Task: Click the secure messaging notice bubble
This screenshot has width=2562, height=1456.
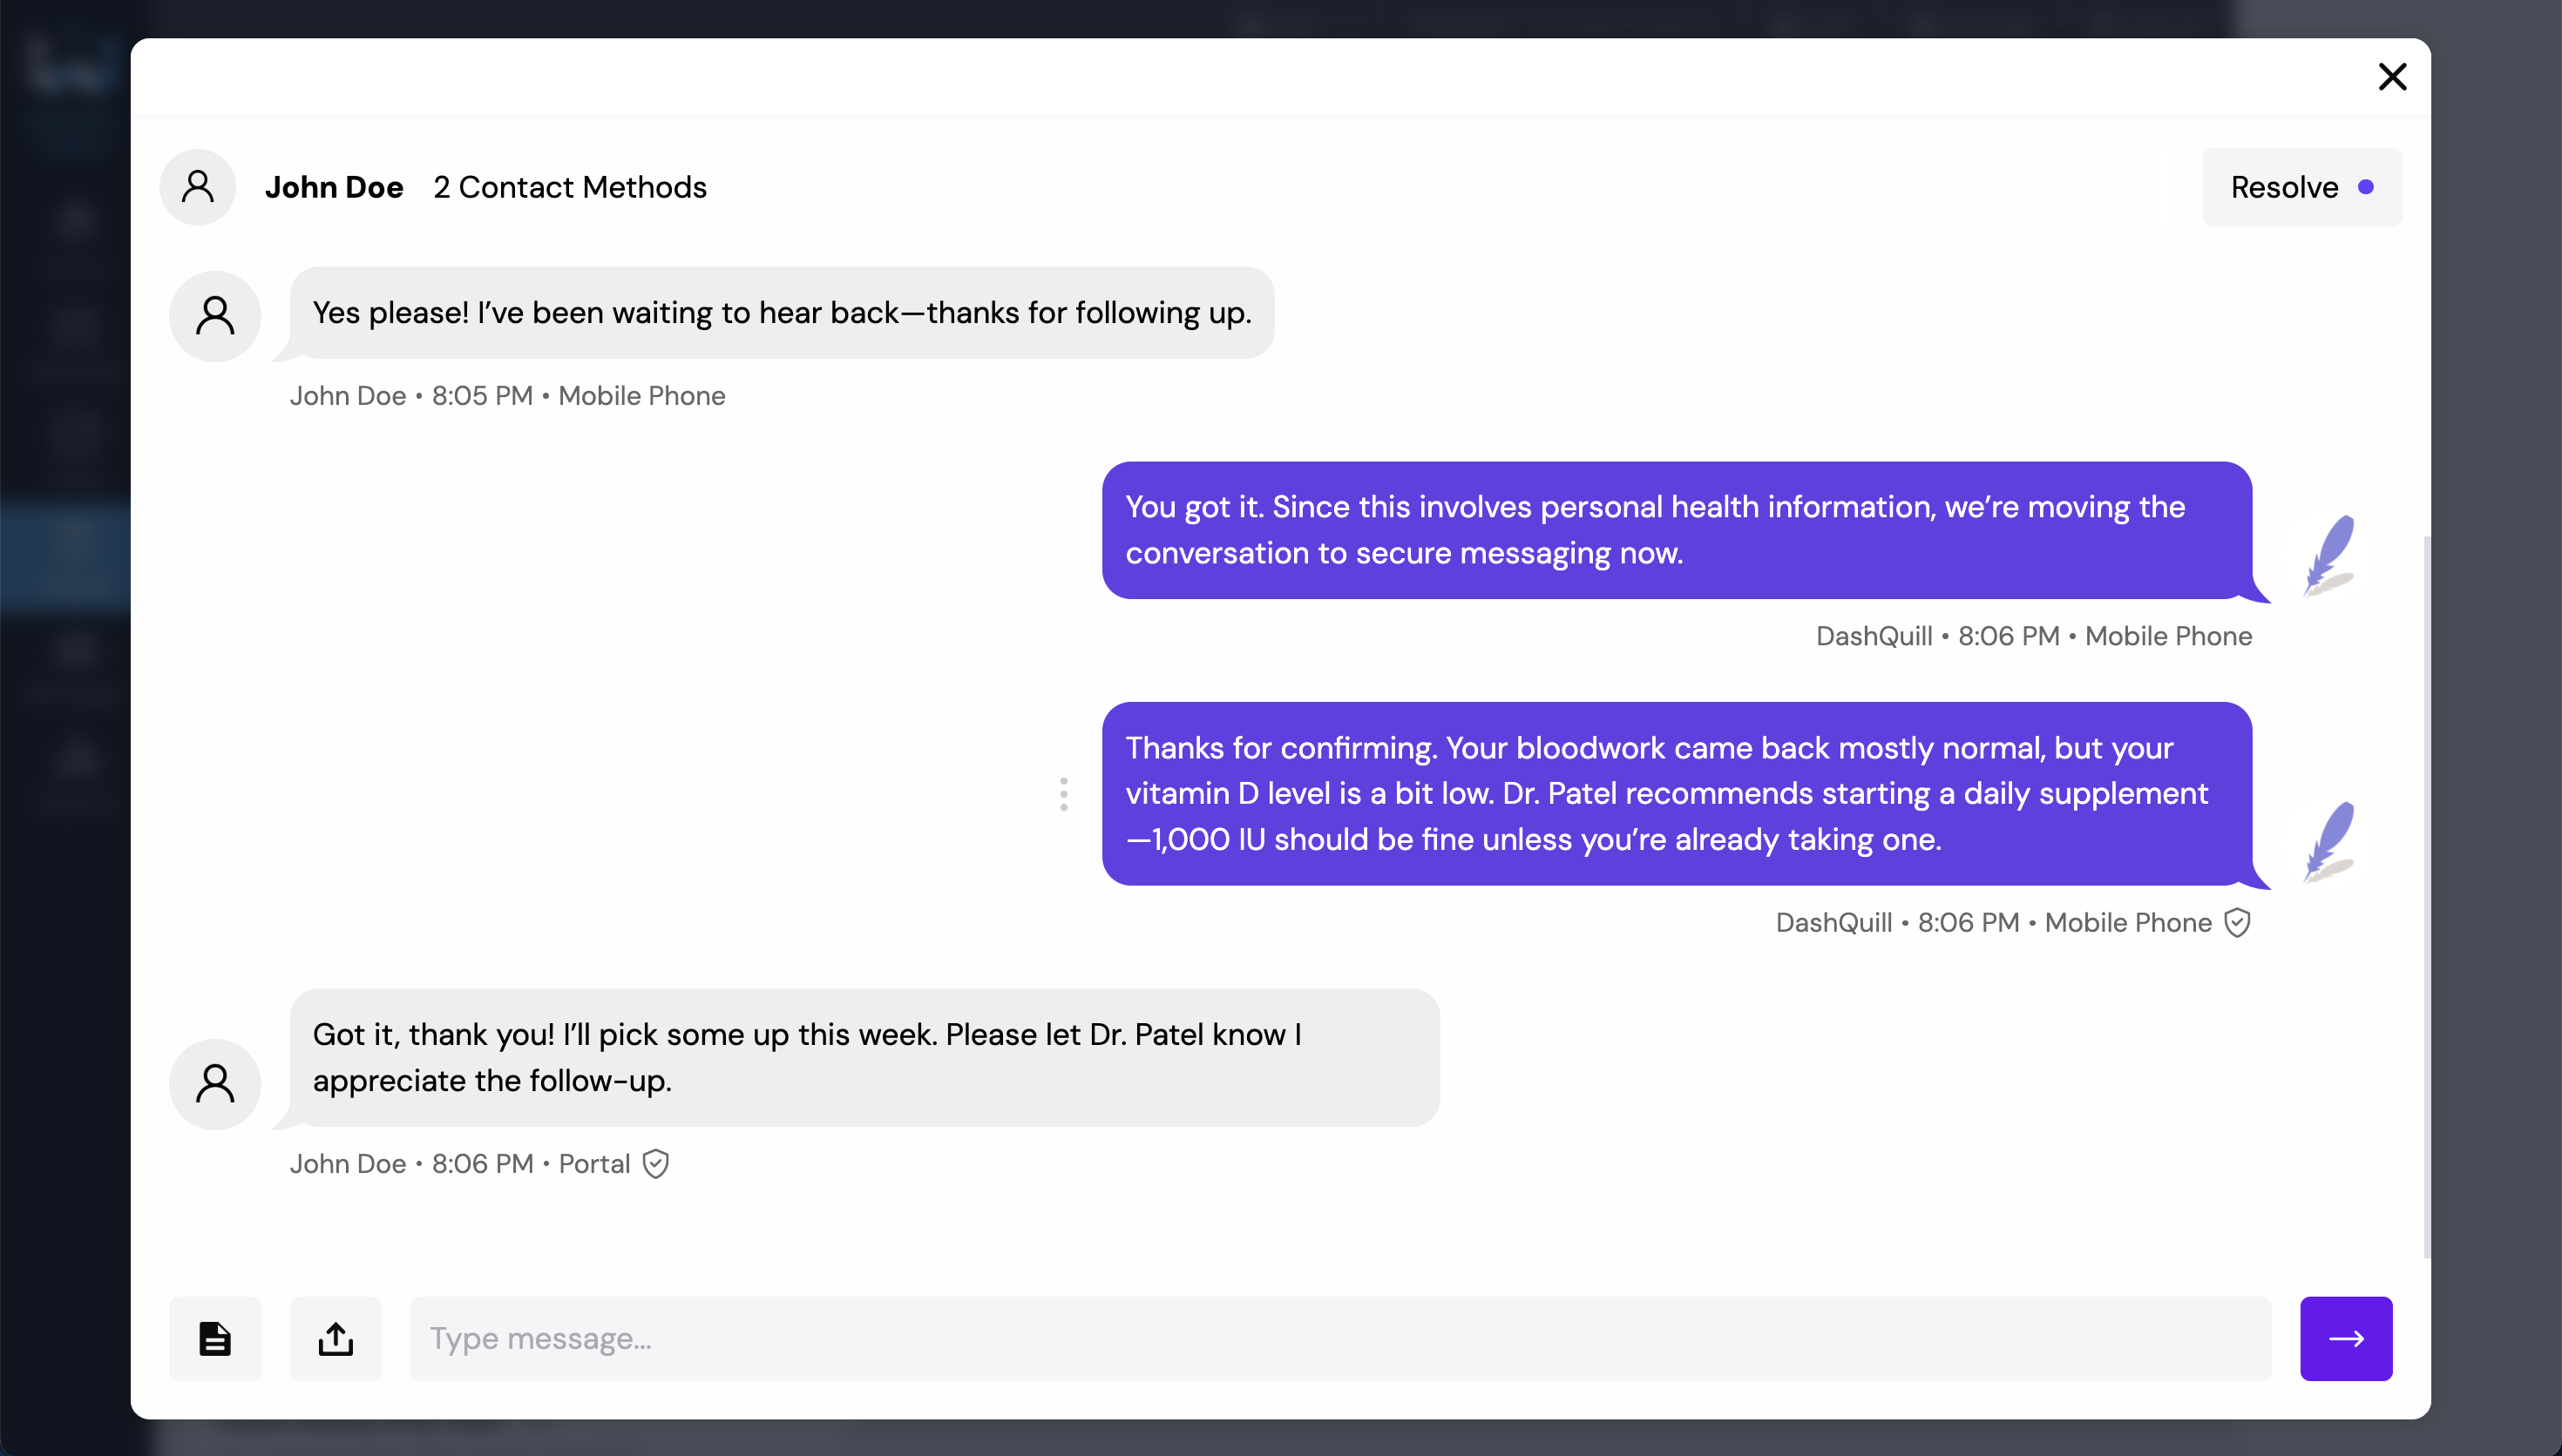Action: 1676,530
